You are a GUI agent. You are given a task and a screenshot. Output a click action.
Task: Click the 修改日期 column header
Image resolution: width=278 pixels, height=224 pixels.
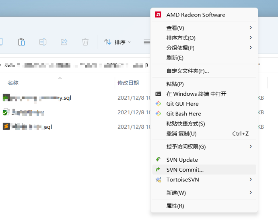coord(128,83)
